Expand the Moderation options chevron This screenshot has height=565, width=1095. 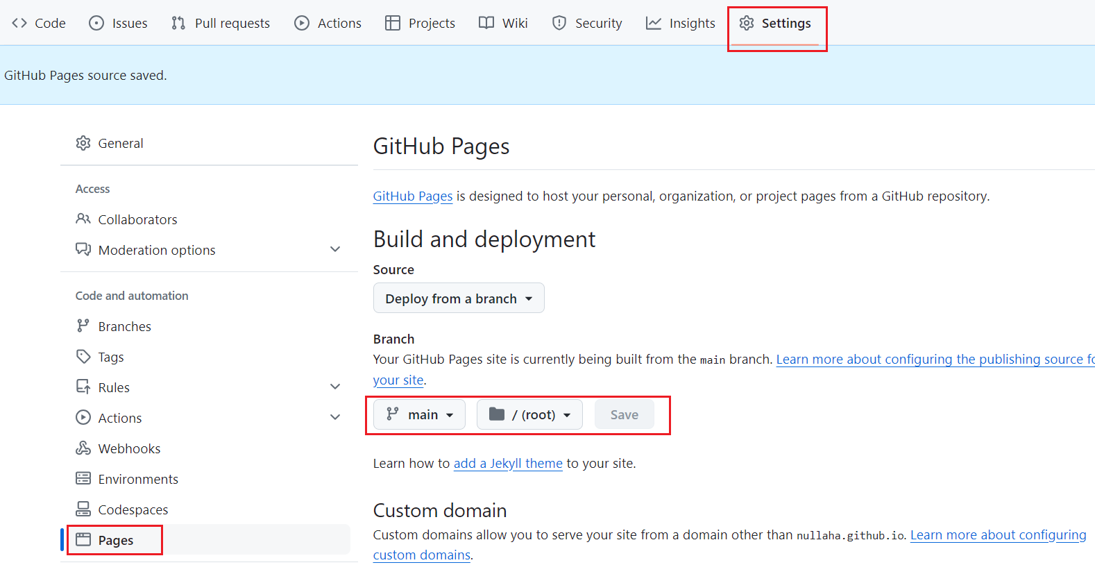[x=335, y=249]
